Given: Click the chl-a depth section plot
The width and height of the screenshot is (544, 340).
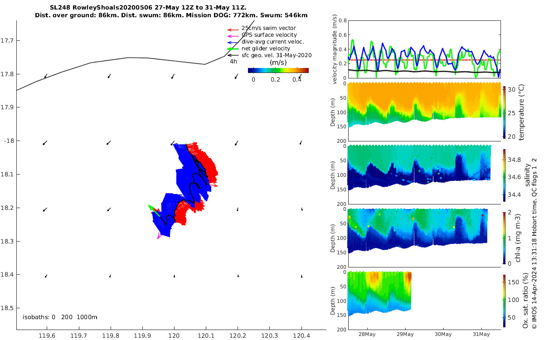Looking at the screenshot, I should (x=424, y=238).
